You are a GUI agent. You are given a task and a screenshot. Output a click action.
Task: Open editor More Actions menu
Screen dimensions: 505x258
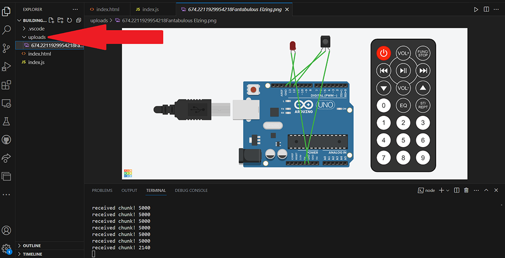click(x=497, y=10)
